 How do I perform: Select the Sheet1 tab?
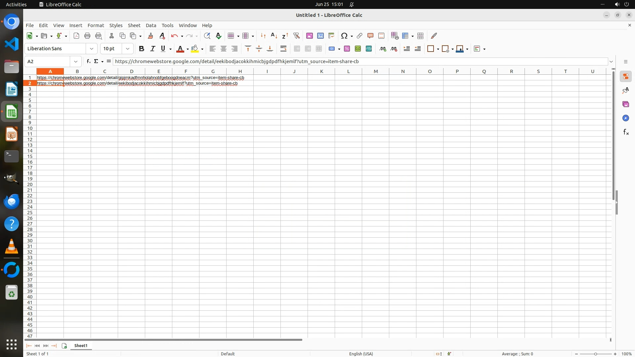pyautogui.click(x=81, y=345)
